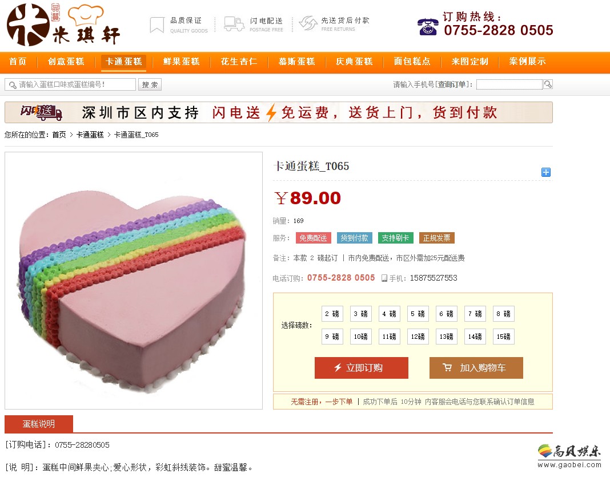Click the telephone icon by hotline number

(x=428, y=27)
